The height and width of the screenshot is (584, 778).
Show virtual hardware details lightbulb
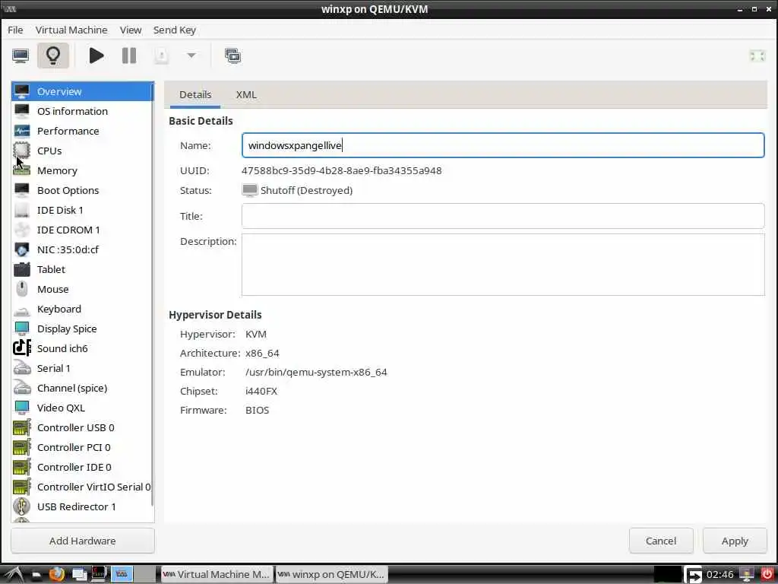coord(53,56)
